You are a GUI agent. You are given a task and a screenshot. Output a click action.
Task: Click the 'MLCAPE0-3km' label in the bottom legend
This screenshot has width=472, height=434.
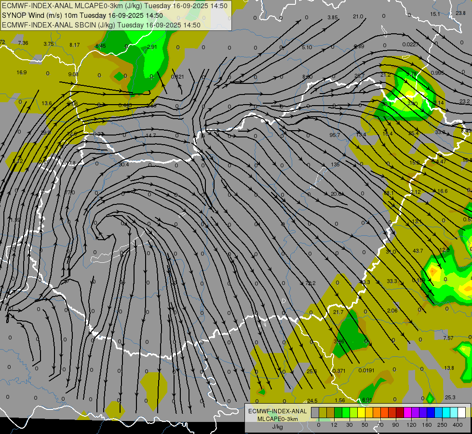click(x=277, y=419)
